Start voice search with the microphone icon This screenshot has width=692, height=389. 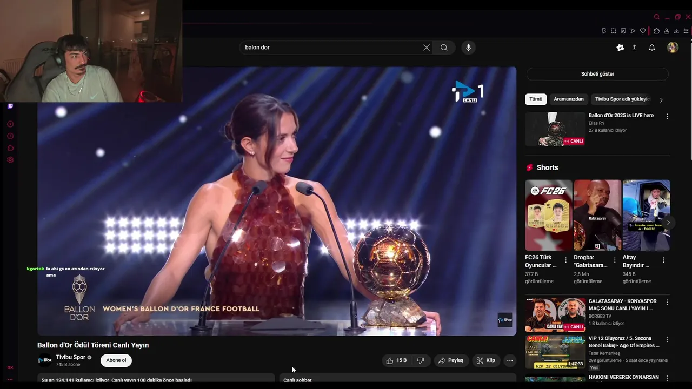click(468, 48)
